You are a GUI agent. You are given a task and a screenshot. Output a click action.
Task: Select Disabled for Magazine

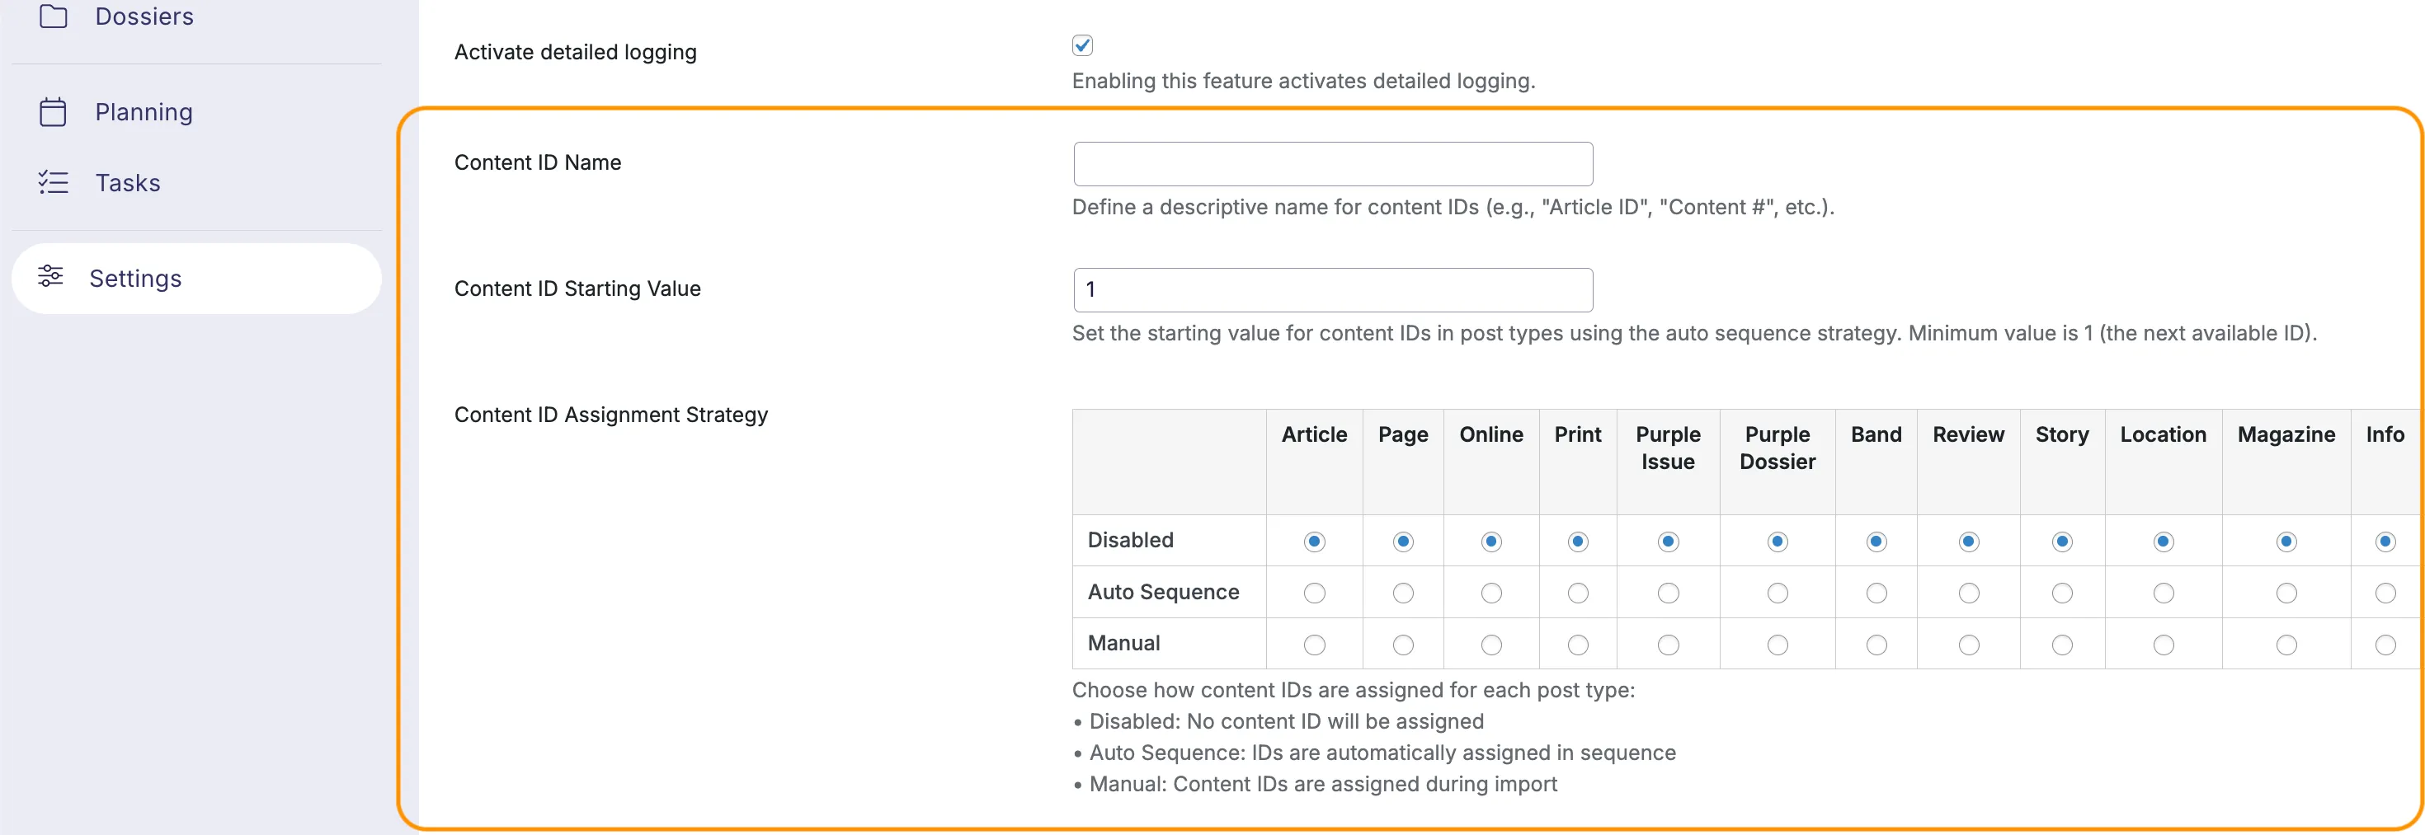point(2286,542)
